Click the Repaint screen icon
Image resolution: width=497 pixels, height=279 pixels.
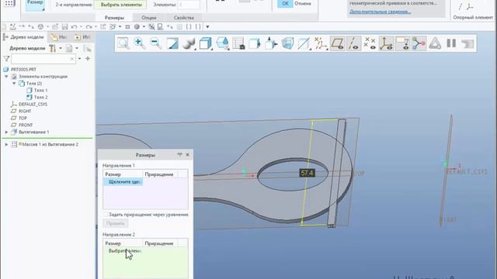tap(172, 43)
